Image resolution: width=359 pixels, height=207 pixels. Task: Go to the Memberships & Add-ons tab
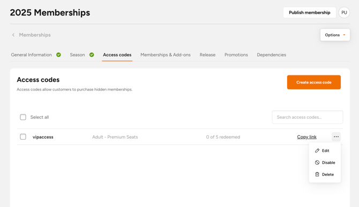[x=166, y=55]
